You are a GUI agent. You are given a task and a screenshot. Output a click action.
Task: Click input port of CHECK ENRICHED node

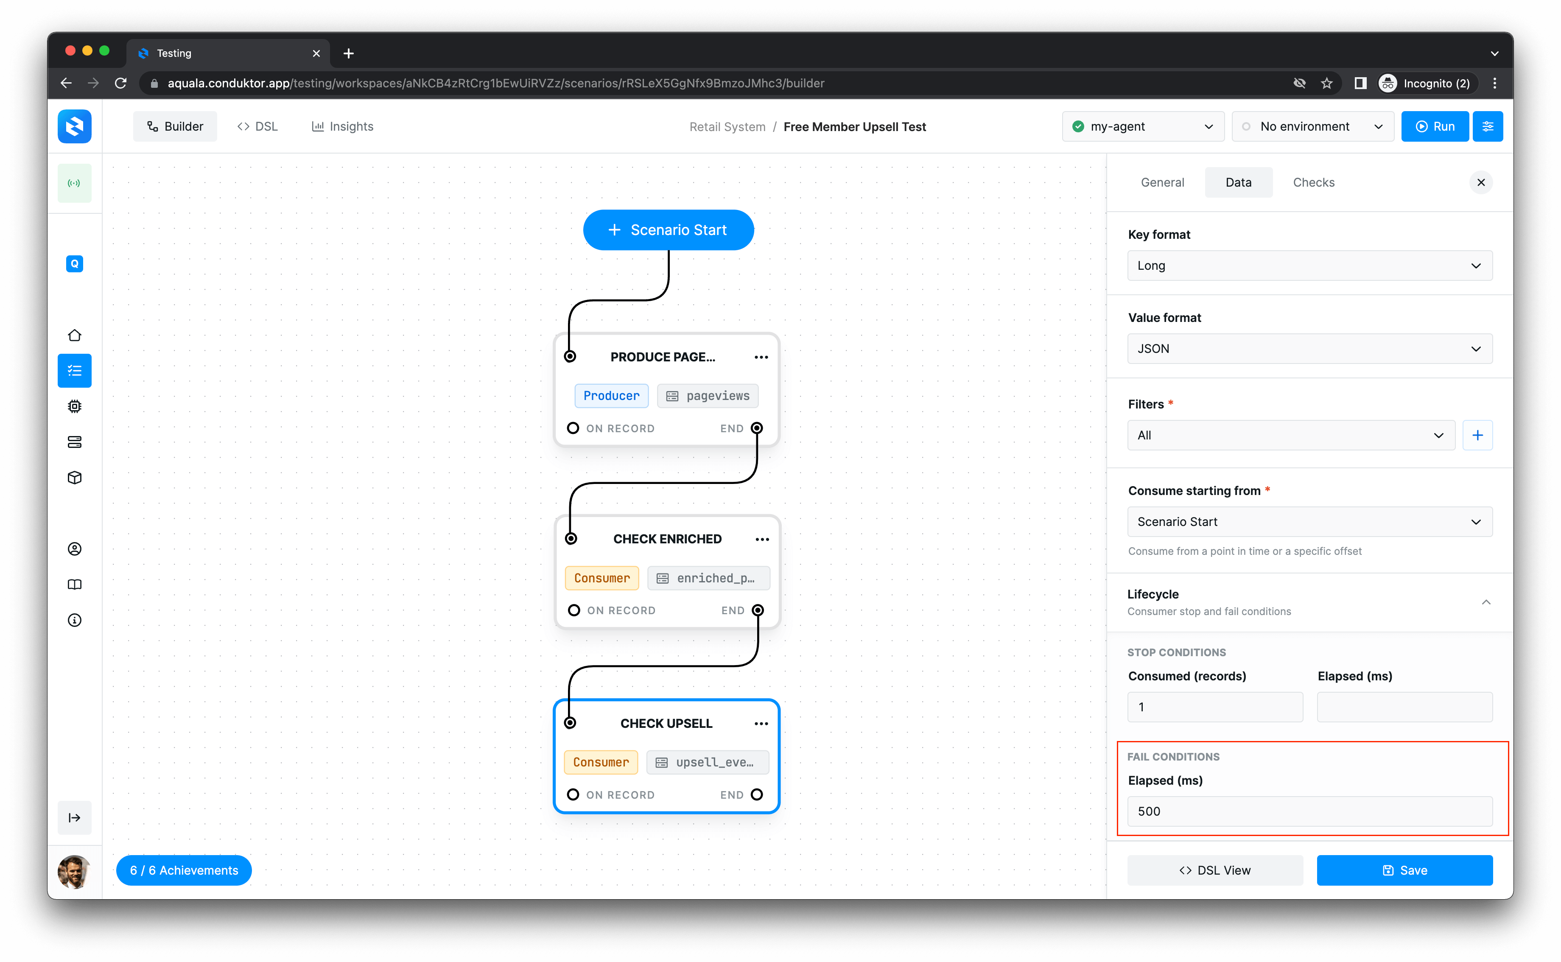click(x=571, y=539)
